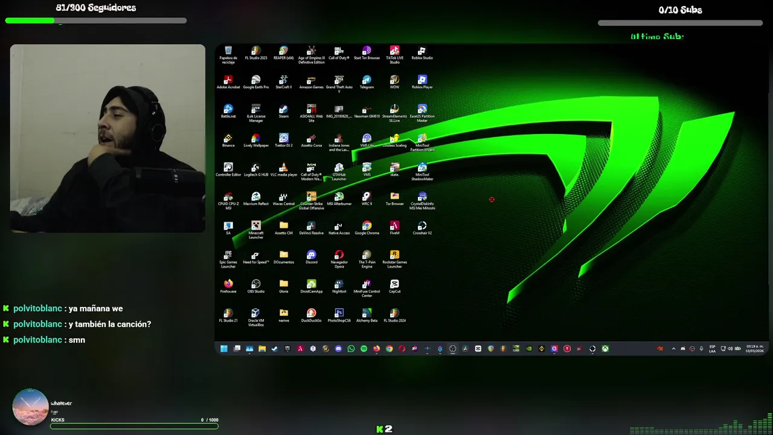Open the Navegador Opera shortcut
773x435 pixels.
coord(339,259)
